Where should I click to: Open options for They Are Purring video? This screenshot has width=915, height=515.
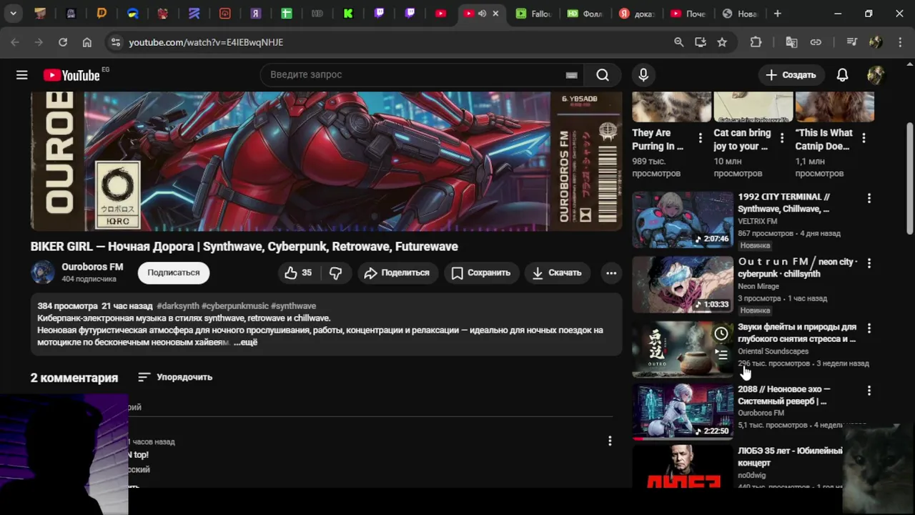coord(701,137)
